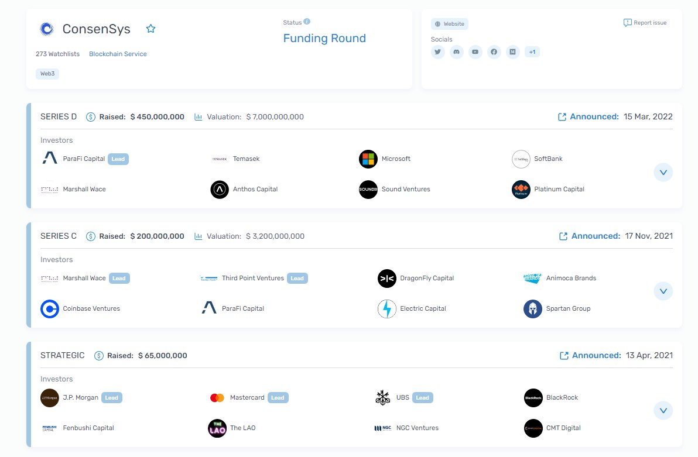Select Mastercard investor name
The width and height of the screenshot is (698, 457).
tap(247, 397)
